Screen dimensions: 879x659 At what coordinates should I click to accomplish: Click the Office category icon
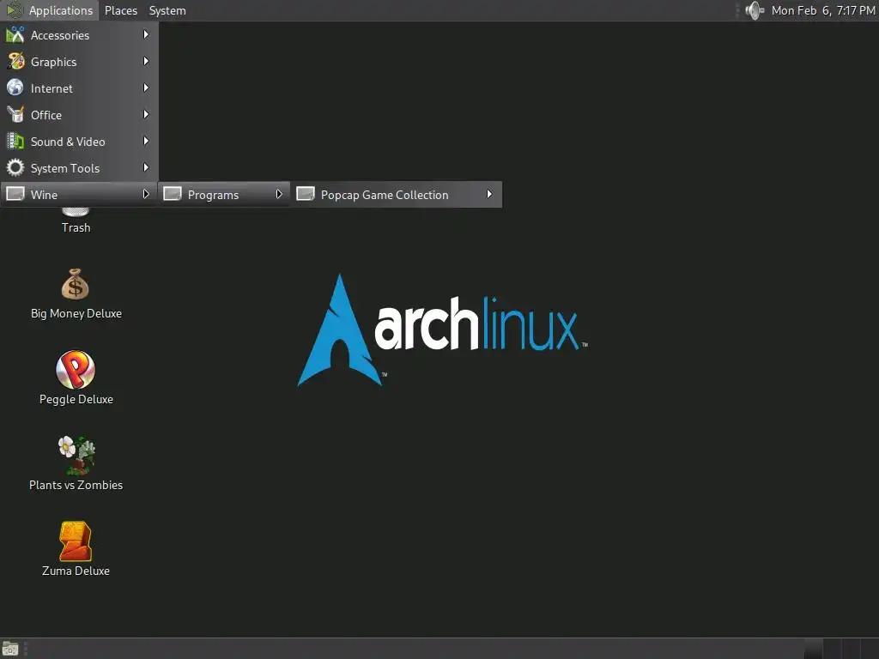15,114
